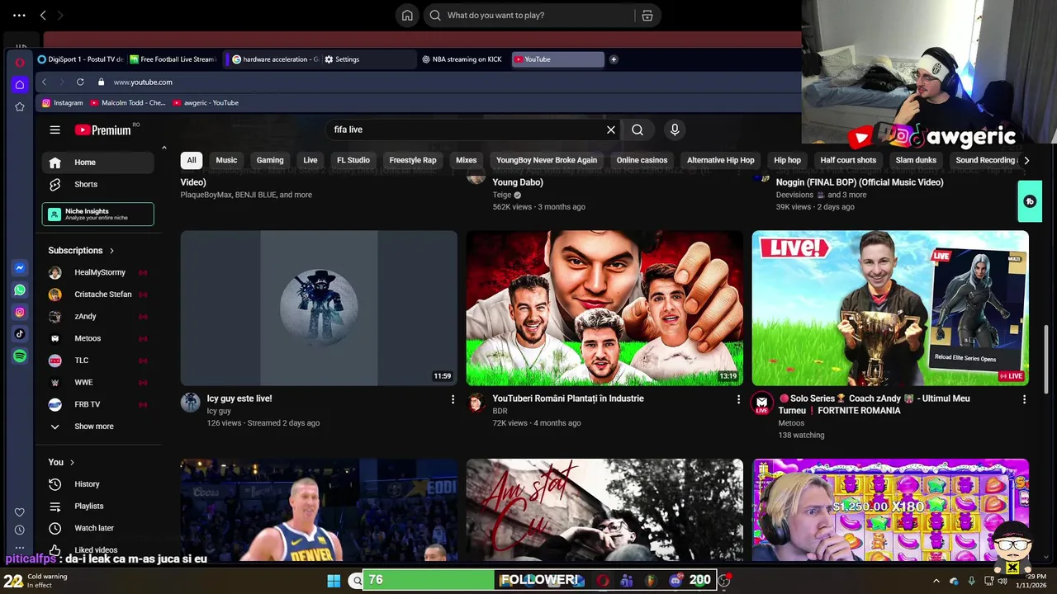This screenshot has height=594, width=1057.
Task: Open watch History
Action: click(97, 484)
